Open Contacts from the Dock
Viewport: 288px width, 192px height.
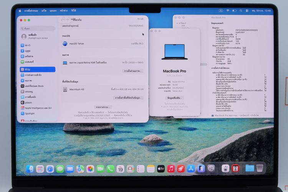131,169
